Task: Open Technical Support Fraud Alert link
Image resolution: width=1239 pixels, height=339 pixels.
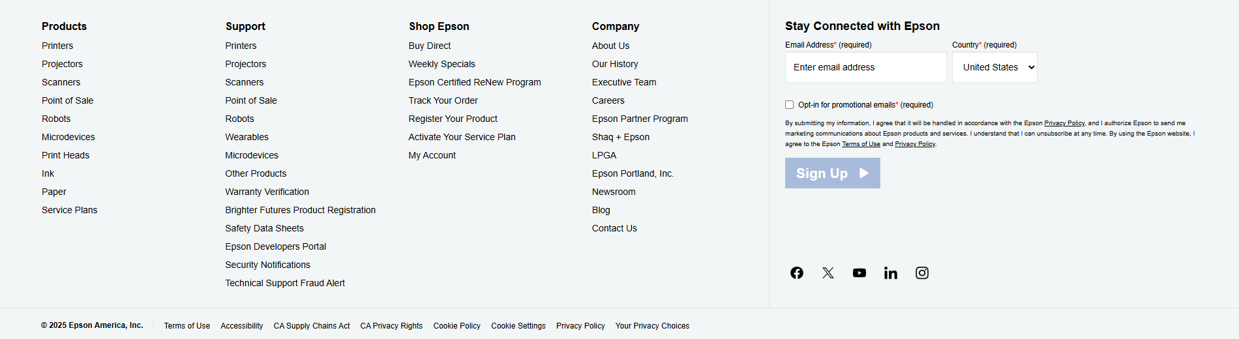Action: [x=284, y=283]
